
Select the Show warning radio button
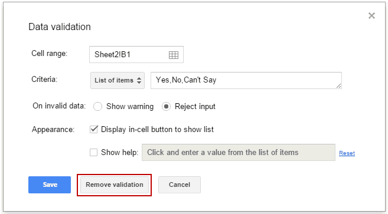[x=97, y=107]
